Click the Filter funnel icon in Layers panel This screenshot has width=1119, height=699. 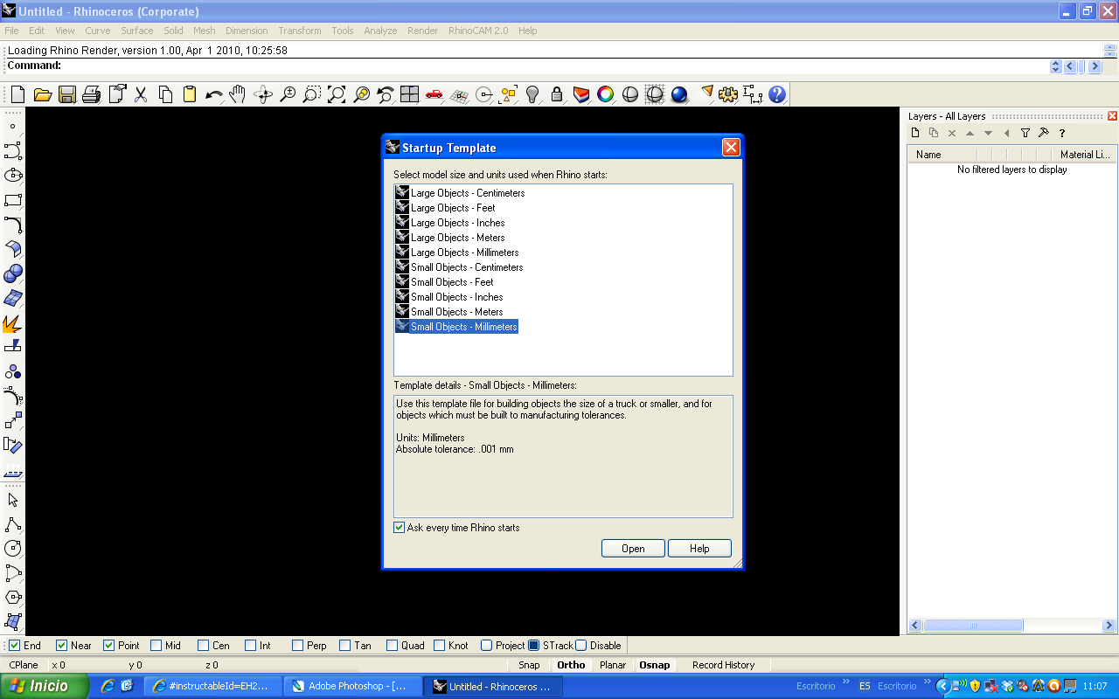pyautogui.click(x=1025, y=133)
